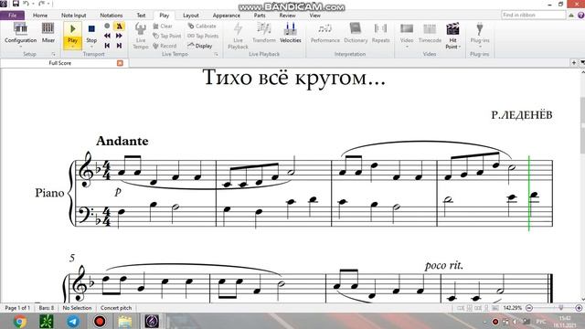Minimize the ribbon with the up arrow
This screenshot has height=329, width=585.
[571, 16]
